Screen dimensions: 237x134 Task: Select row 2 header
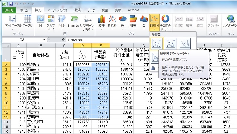[6, 65]
